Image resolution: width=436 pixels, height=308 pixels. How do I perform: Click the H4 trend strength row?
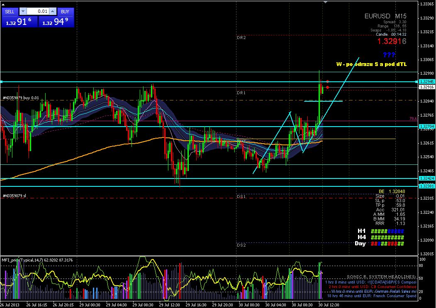pos(381,237)
